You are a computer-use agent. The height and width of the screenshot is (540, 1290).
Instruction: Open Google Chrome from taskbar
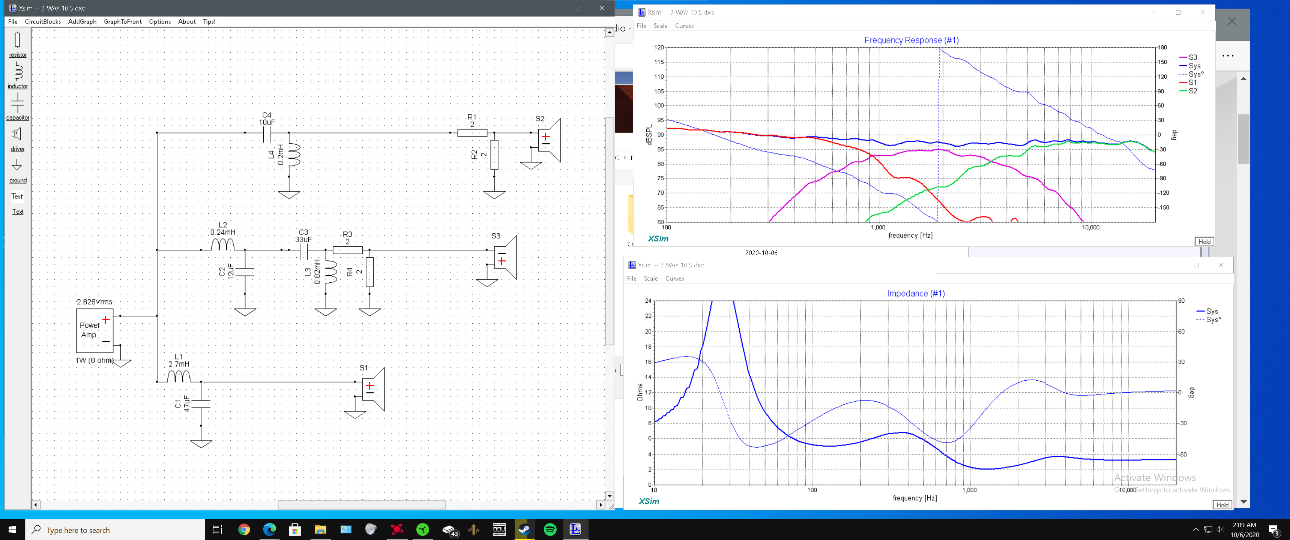coord(244,529)
